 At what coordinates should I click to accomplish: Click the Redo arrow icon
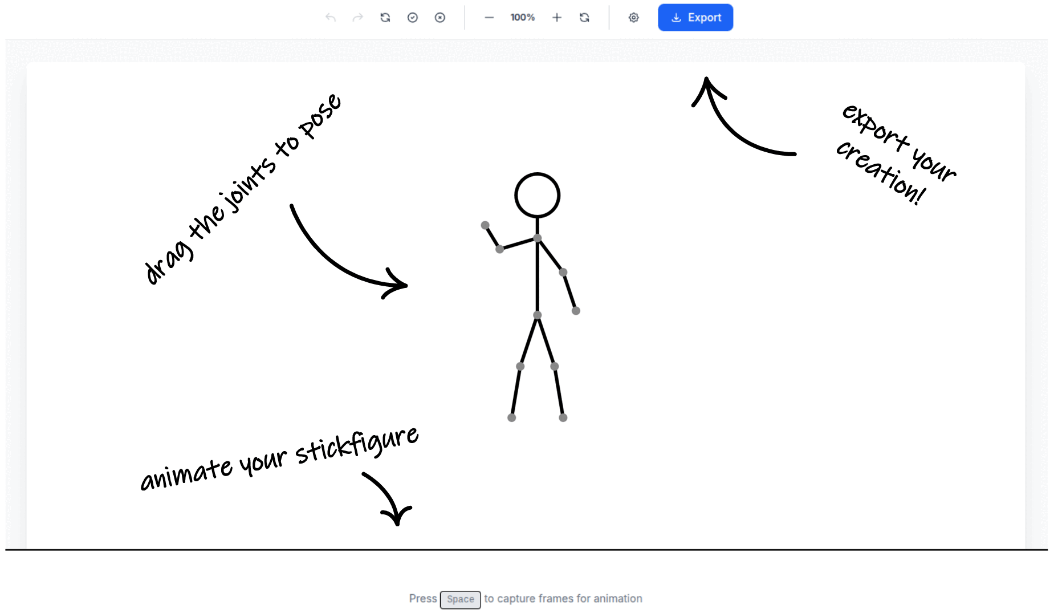click(x=357, y=17)
